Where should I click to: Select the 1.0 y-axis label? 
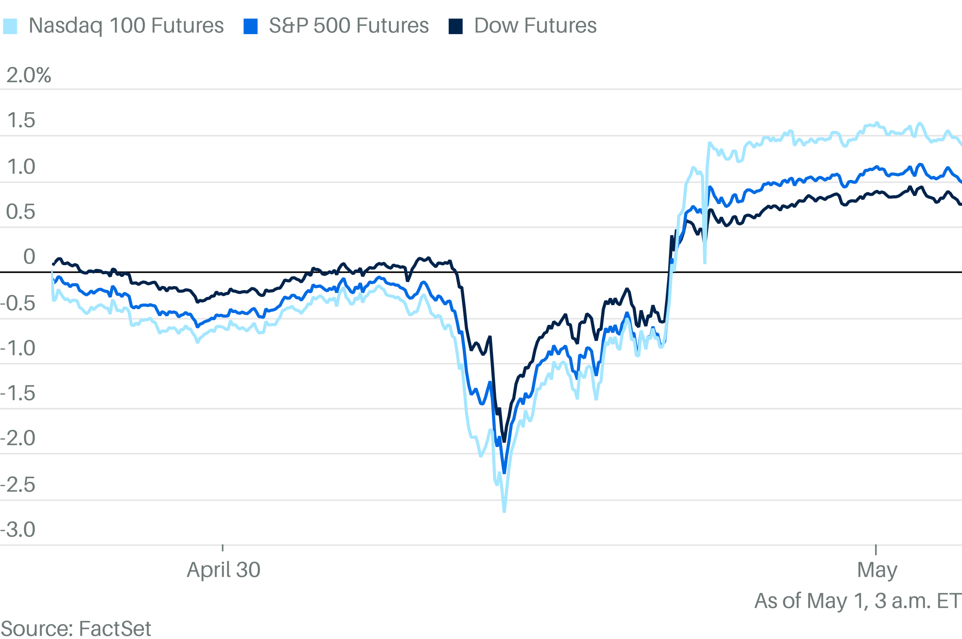click(x=21, y=167)
